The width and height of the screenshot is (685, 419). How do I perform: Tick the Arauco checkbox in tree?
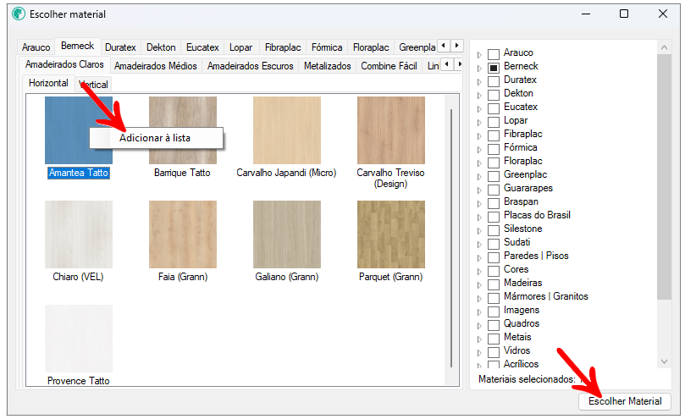pos(494,55)
